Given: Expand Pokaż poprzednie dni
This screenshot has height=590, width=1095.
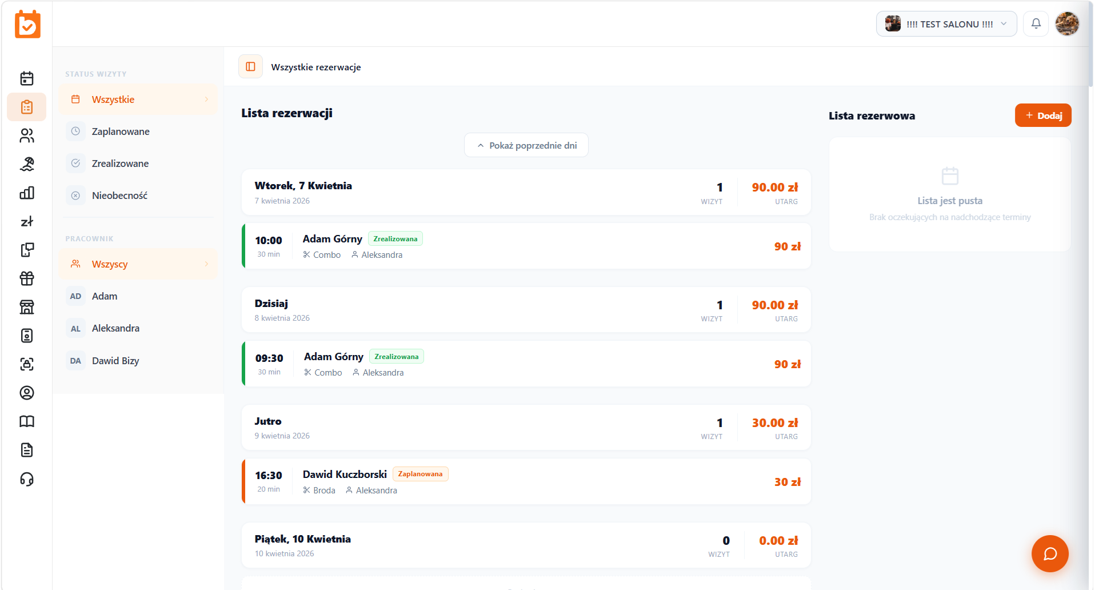Looking at the screenshot, I should tap(526, 145).
